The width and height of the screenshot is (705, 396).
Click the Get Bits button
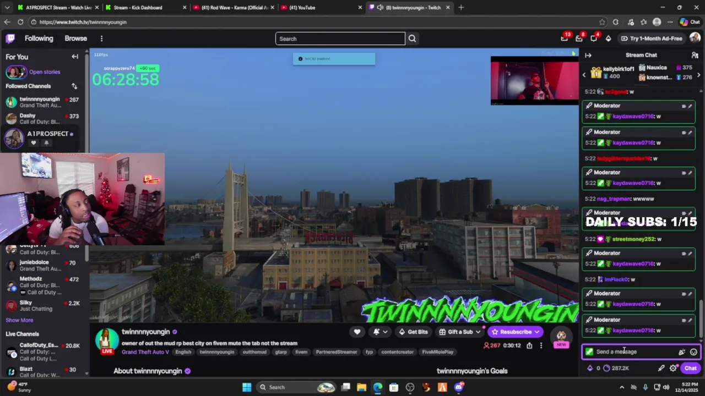(x=413, y=332)
